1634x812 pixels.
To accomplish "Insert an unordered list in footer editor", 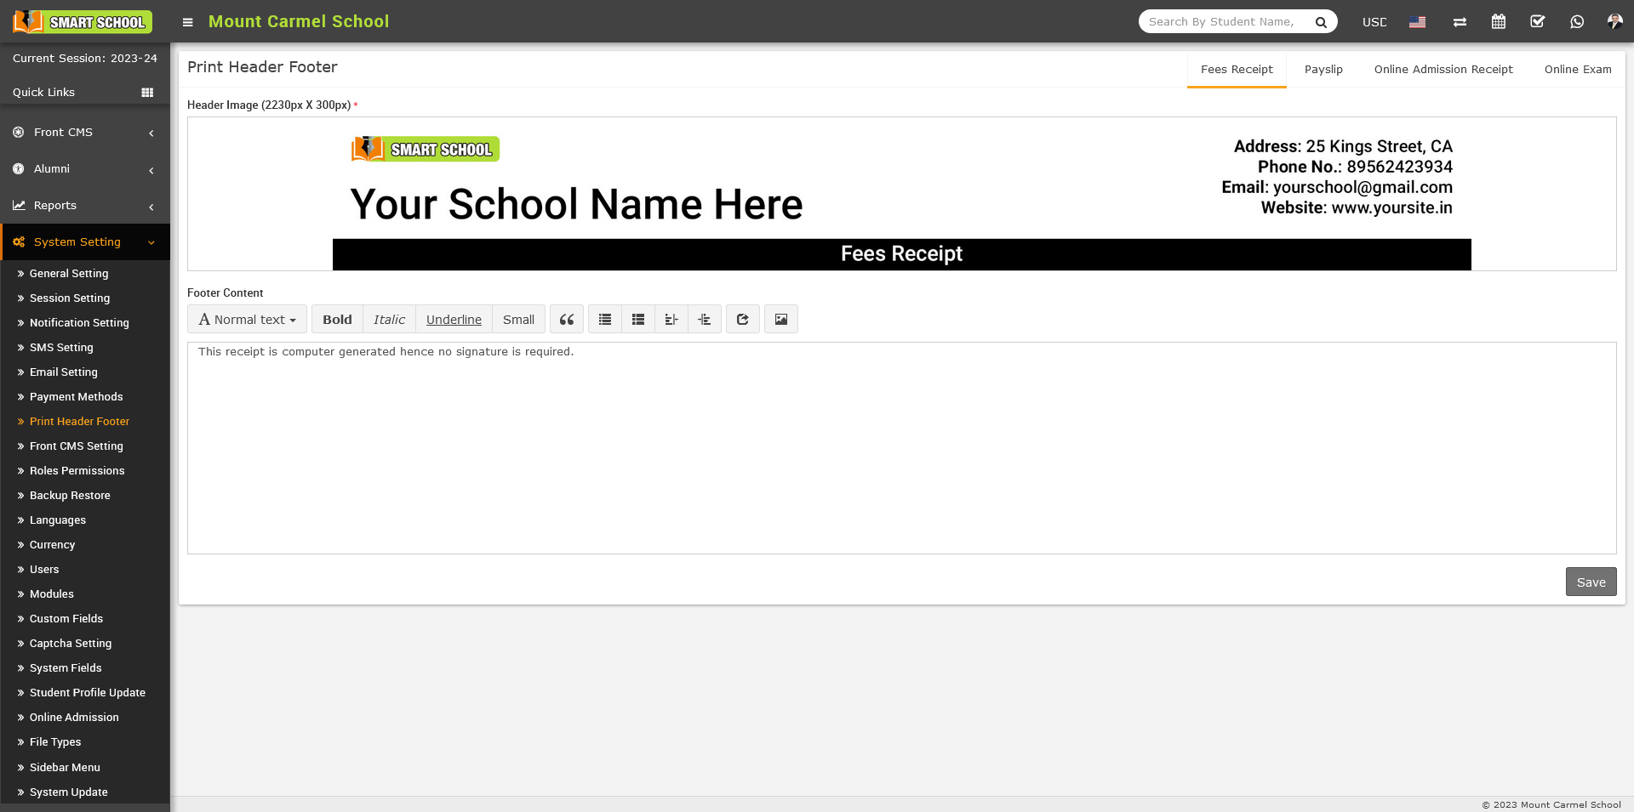I will coord(605,320).
